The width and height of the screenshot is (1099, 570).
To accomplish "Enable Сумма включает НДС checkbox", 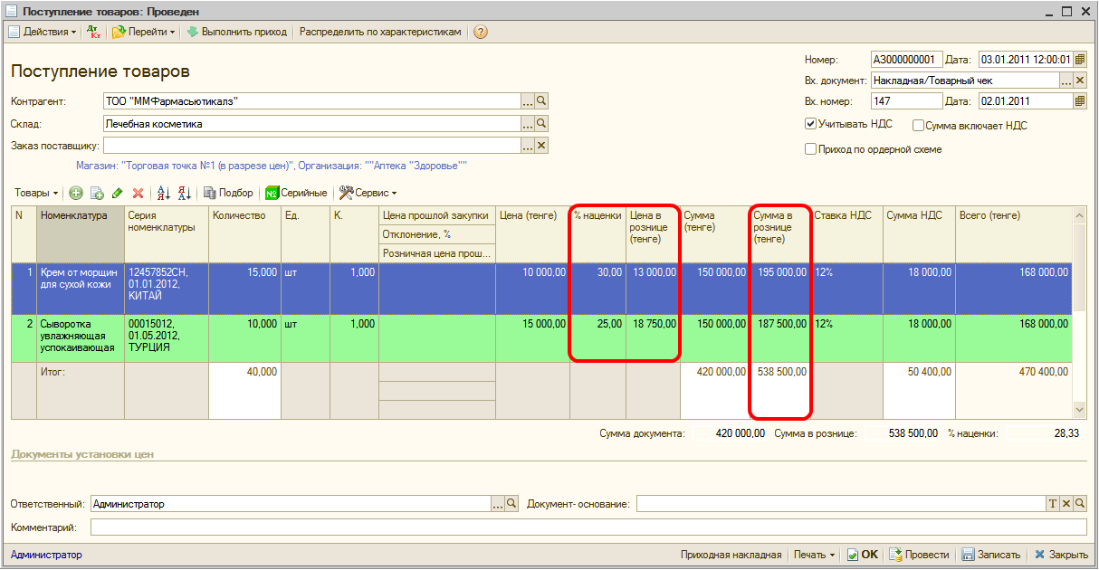I will [918, 126].
